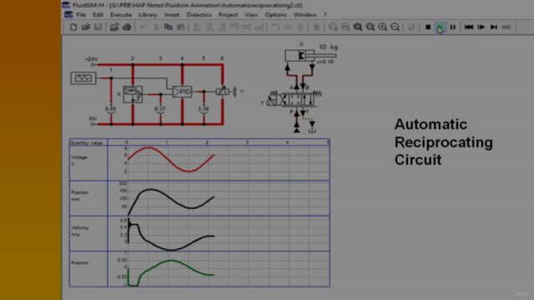Start the simulation with green play
The height and width of the screenshot is (300, 534).
coord(441,27)
